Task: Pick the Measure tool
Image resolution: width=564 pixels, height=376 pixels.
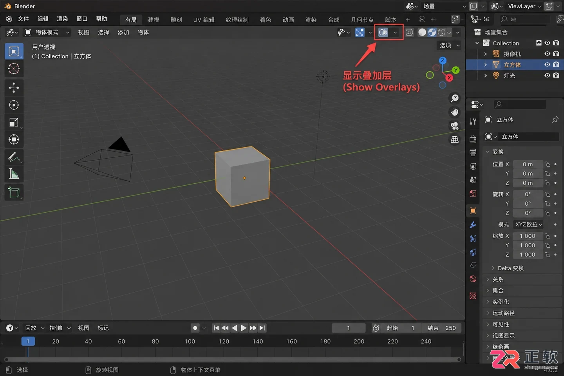Action: tap(14, 174)
